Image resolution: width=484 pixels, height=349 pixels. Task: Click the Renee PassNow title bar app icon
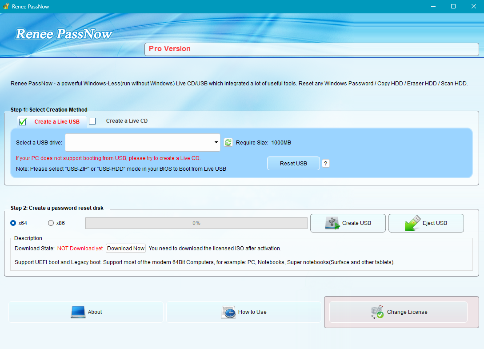coord(6,6)
